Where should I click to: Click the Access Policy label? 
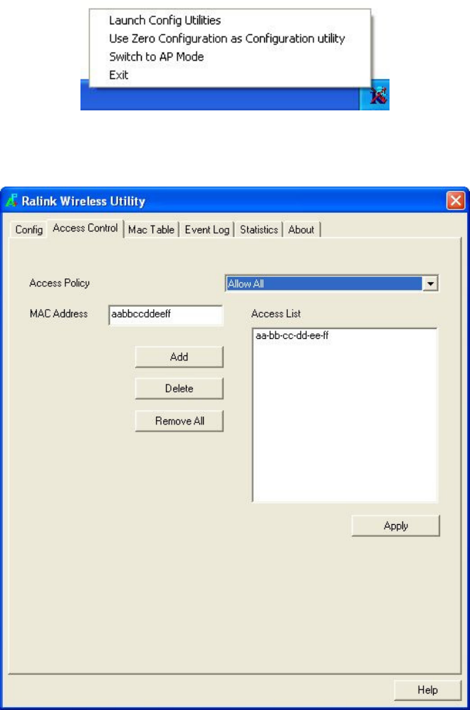(59, 283)
